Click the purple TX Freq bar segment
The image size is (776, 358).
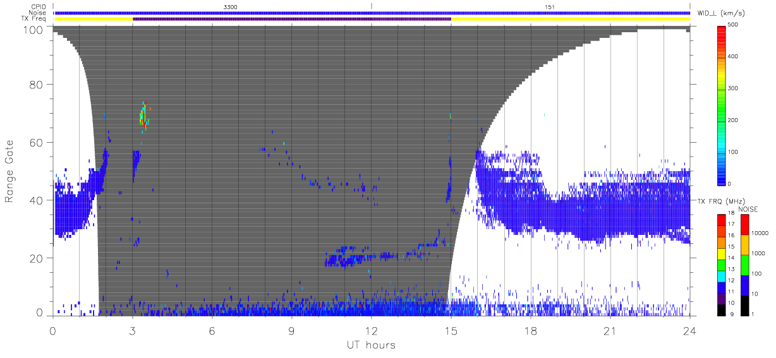pyautogui.click(x=292, y=19)
